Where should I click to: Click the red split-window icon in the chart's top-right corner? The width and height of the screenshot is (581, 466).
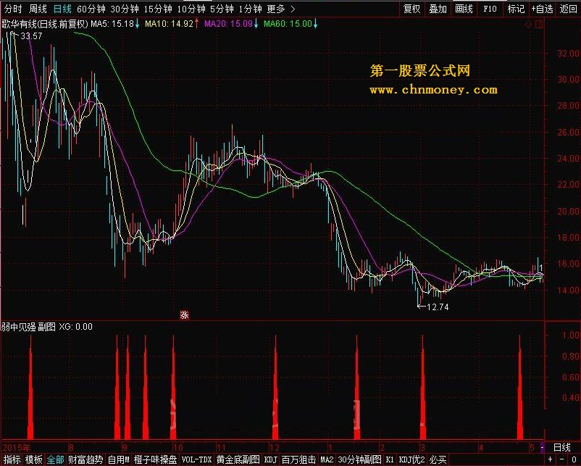tap(539, 25)
